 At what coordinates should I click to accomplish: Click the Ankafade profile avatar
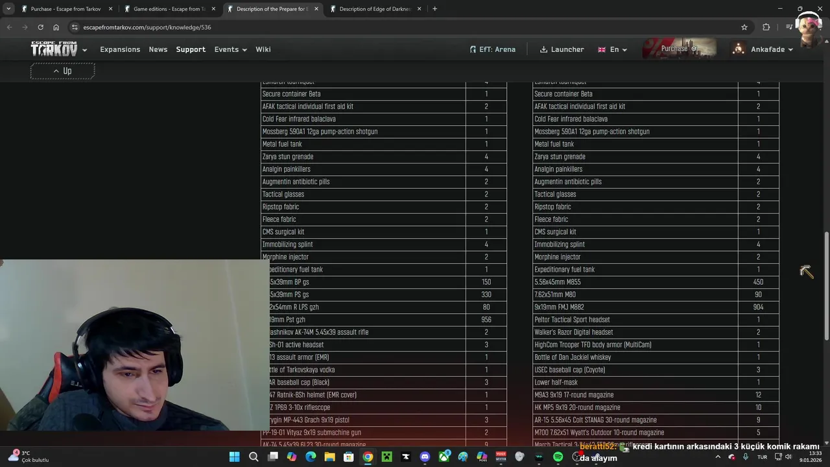tap(739, 49)
